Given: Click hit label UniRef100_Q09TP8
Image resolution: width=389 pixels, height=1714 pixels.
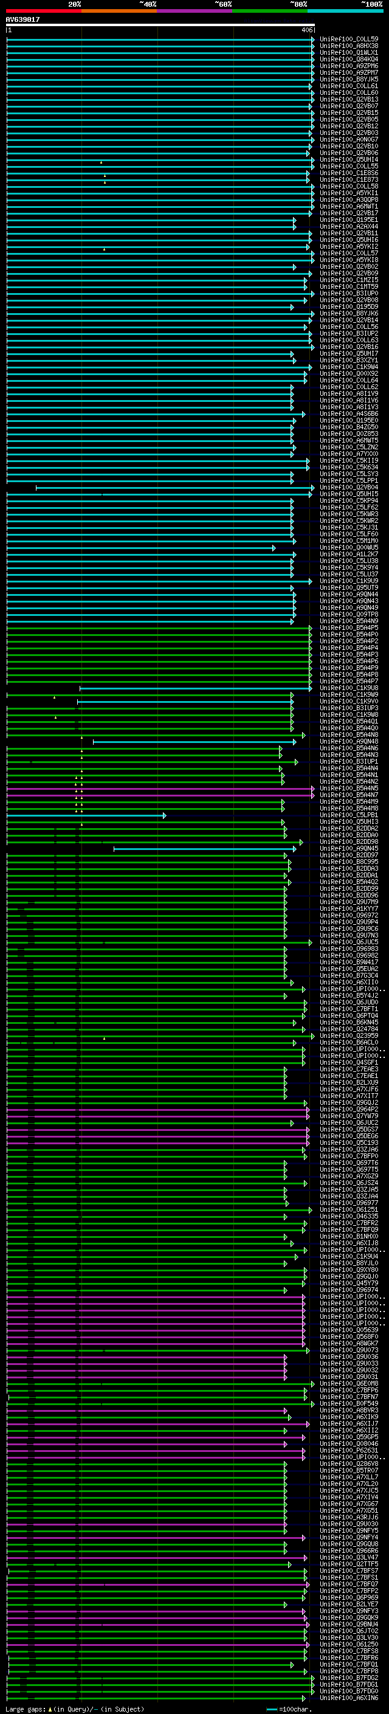Looking at the screenshot, I should (x=349, y=615).
